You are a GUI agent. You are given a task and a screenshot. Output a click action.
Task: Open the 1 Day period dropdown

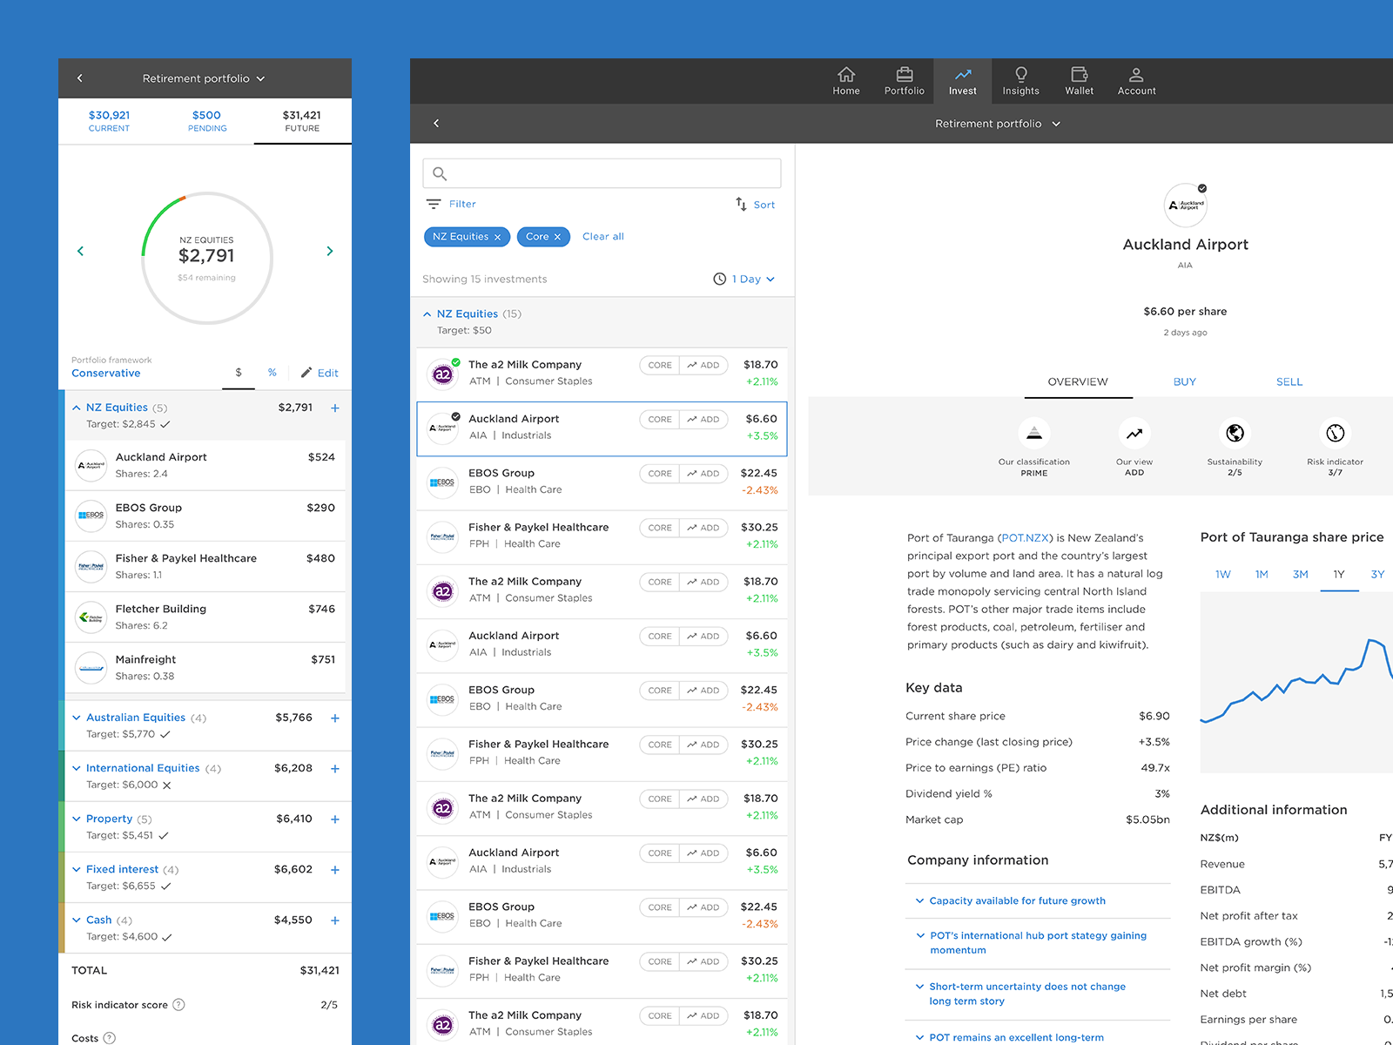coord(744,280)
